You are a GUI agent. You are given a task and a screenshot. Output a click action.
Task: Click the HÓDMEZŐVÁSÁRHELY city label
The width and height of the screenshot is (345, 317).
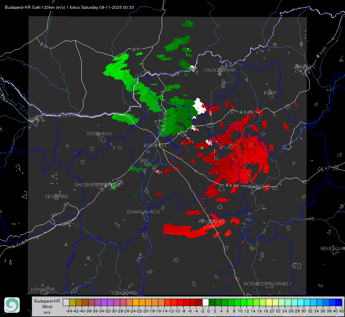[268, 284]
